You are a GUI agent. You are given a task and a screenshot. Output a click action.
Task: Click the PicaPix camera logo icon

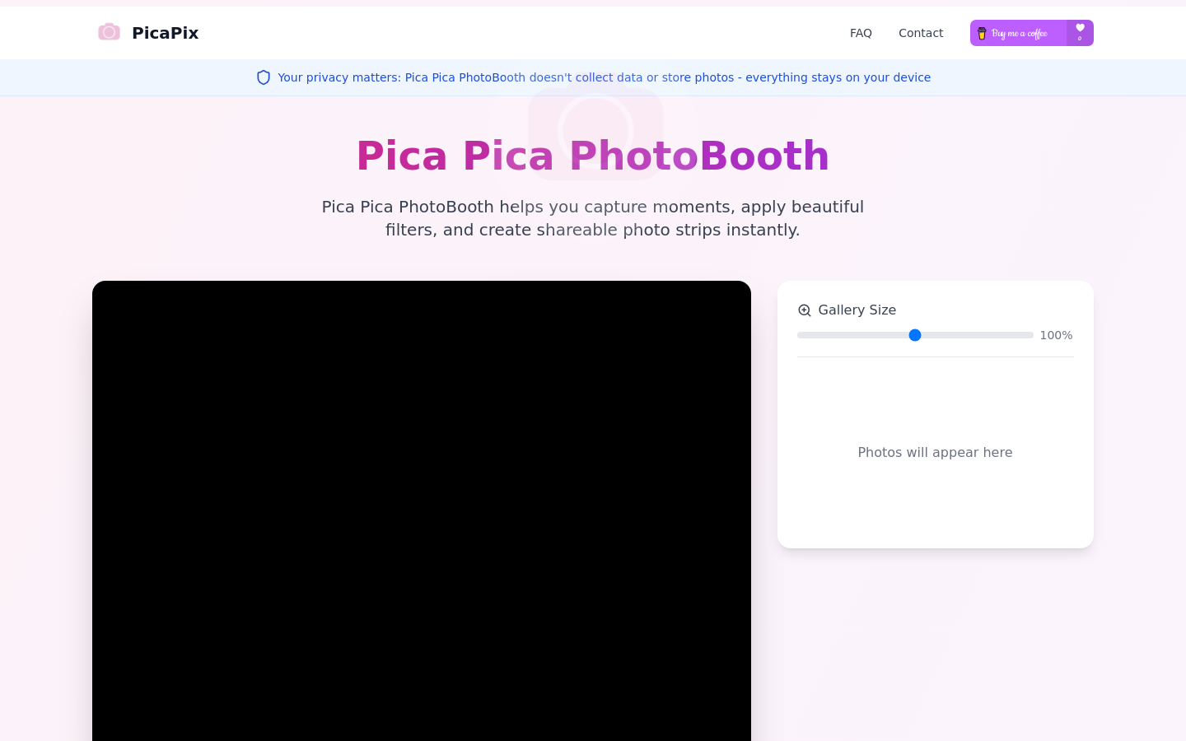(109, 32)
